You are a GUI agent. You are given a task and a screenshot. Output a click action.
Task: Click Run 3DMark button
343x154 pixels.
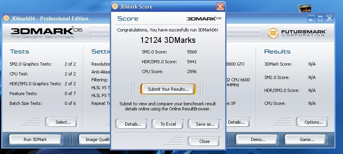(35, 139)
